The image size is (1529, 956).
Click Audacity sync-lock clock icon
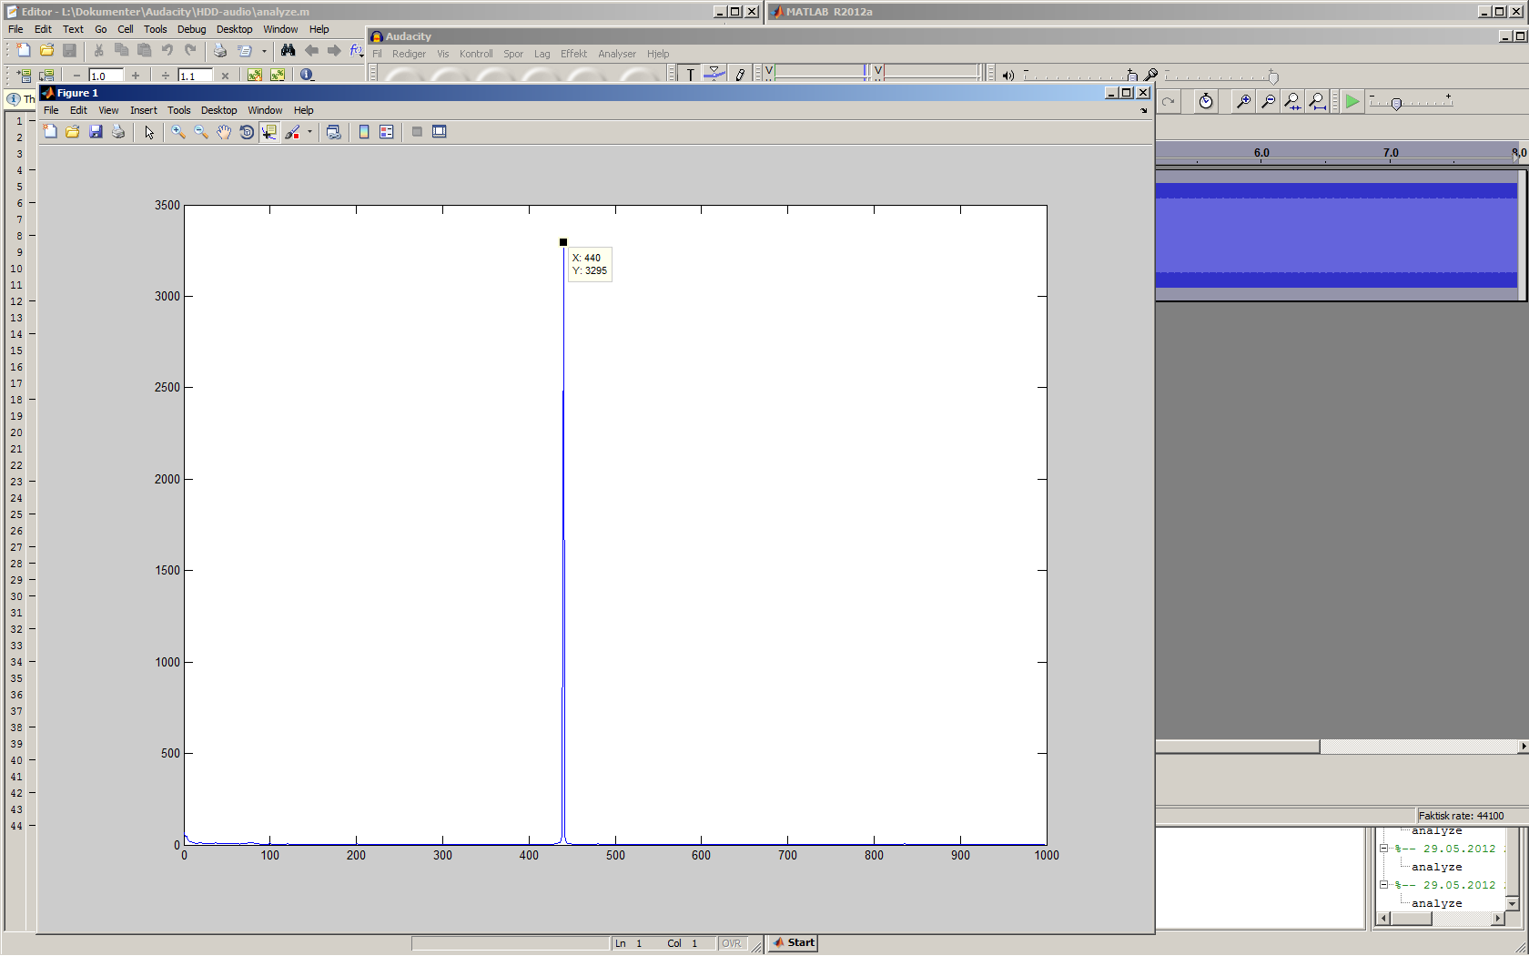1206,102
